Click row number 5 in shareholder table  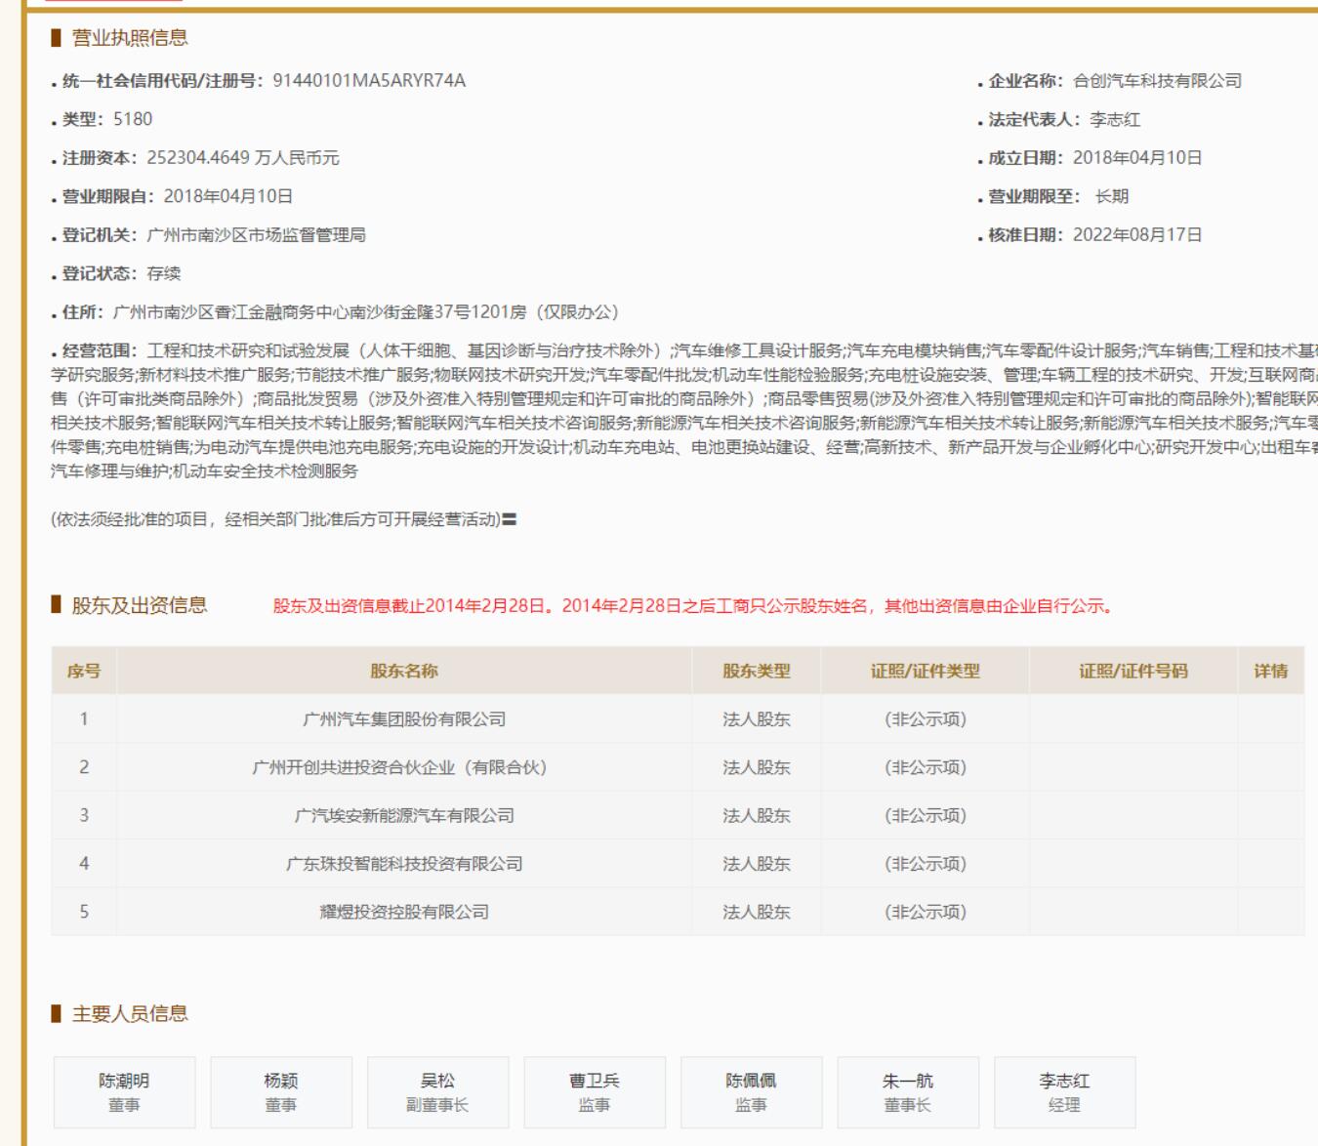(x=84, y=912)
